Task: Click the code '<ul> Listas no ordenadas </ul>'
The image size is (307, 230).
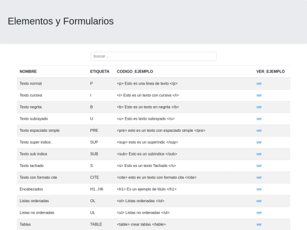Action: [143, 212]
